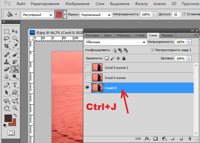The width and height of the screenshot is (200, 143).
Task: Toggle lock transparent pixels
Action: [x=107, y=58]
